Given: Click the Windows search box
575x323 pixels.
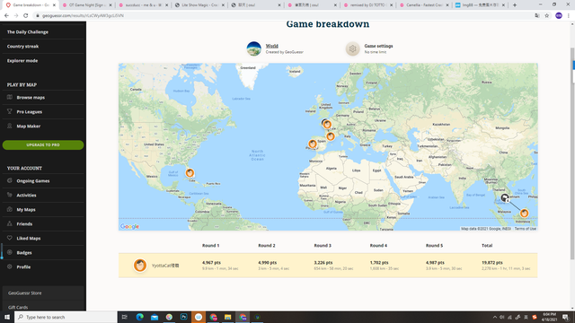Looking at the screenshot, I should (x=66, y=317).
